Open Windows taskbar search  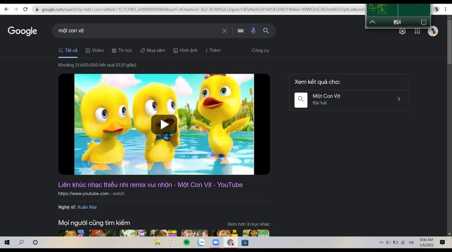point(21,242)
